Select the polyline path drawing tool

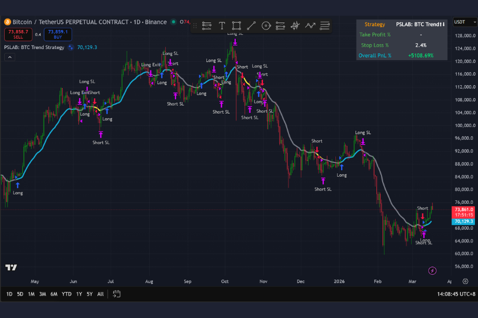click(310, 25)
